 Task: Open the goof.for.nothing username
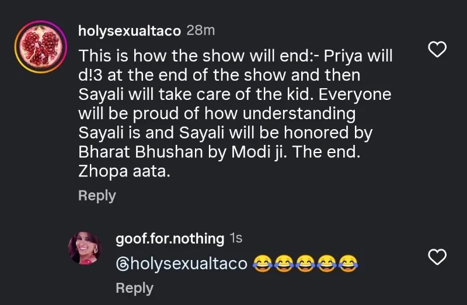(x=170, y=238)
